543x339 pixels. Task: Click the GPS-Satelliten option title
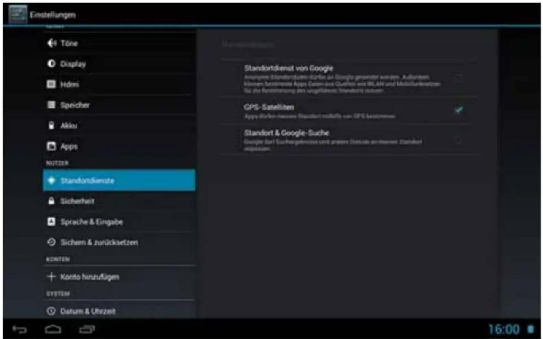[269, 107]
